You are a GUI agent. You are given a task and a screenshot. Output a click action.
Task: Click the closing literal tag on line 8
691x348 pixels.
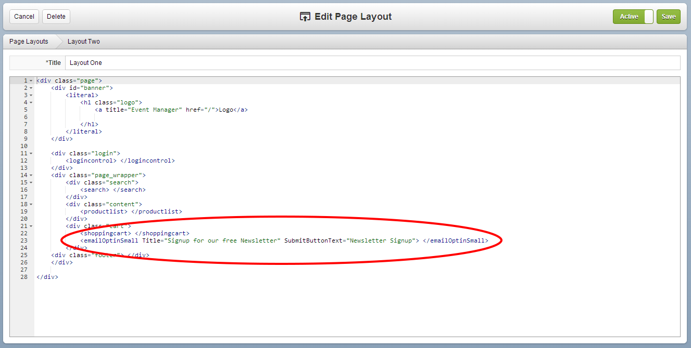84,131
